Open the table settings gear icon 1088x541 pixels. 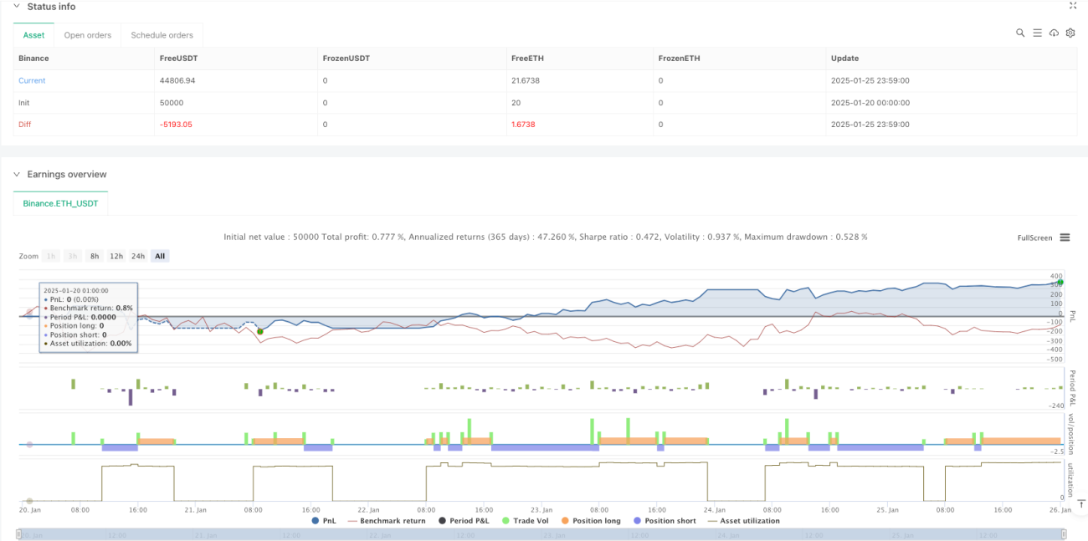pyautogui.click(x=1070, y=33)
